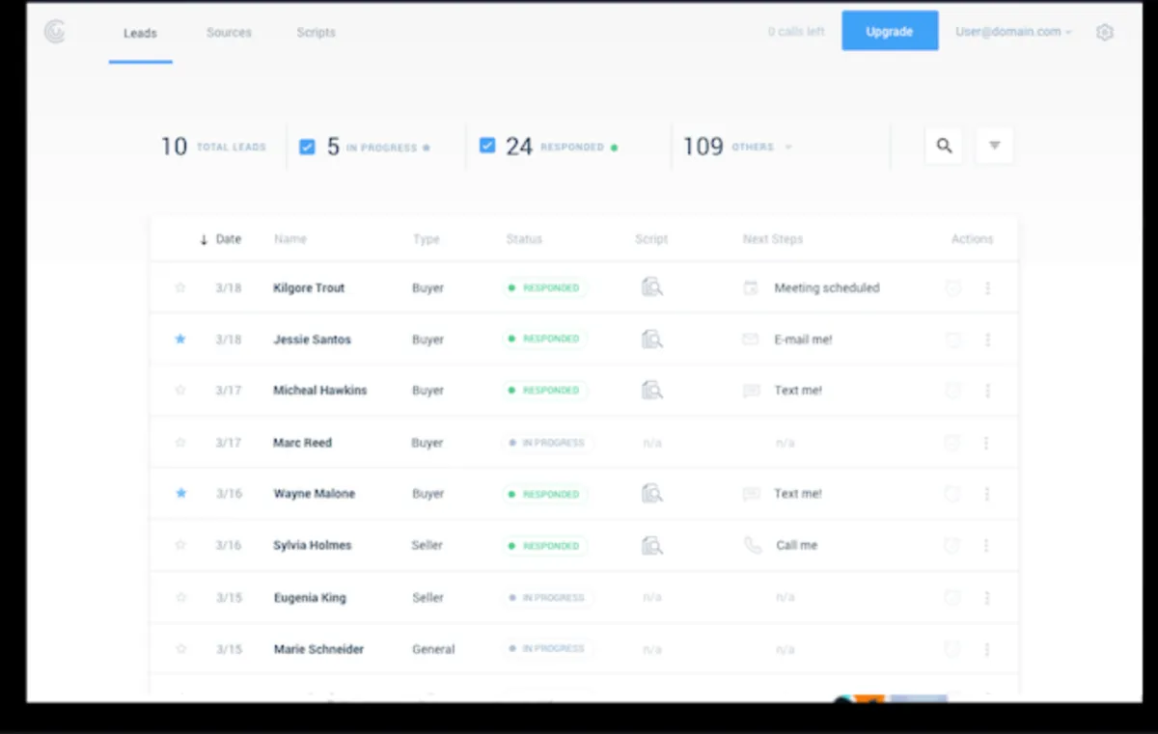1158x734 pixels.
Task: Open more options menu for Marc Reed
Action: [986, 443]
